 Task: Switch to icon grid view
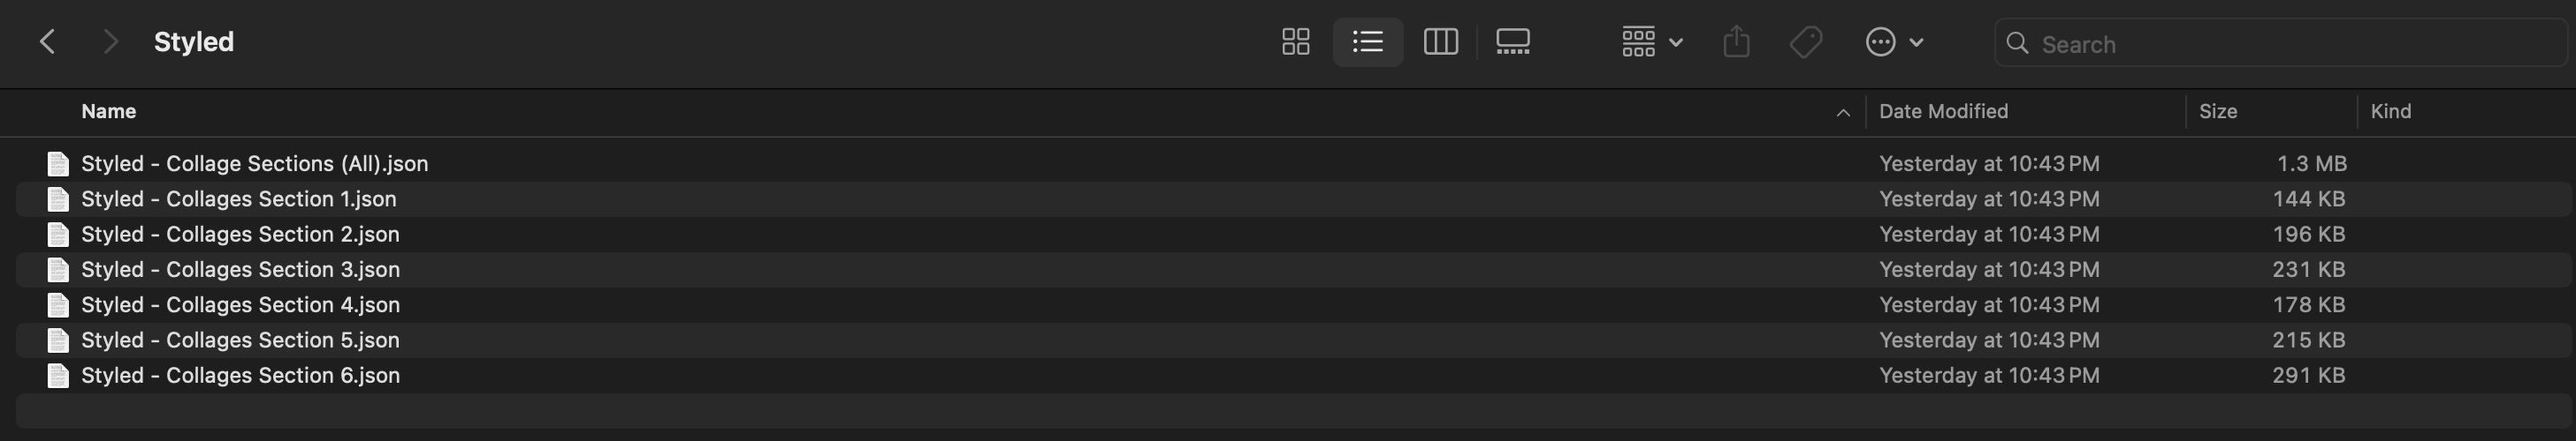pyautogui.click(x=1295, y=42)
